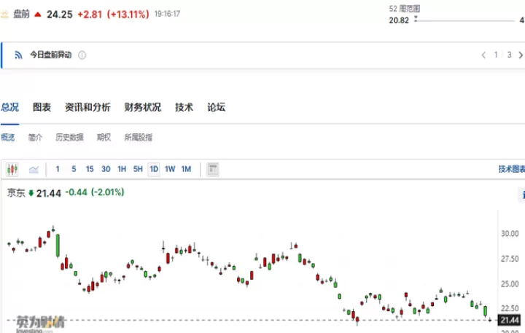Open the 论坛 tab
Screen dimensions: 525x333
[217, 107]
